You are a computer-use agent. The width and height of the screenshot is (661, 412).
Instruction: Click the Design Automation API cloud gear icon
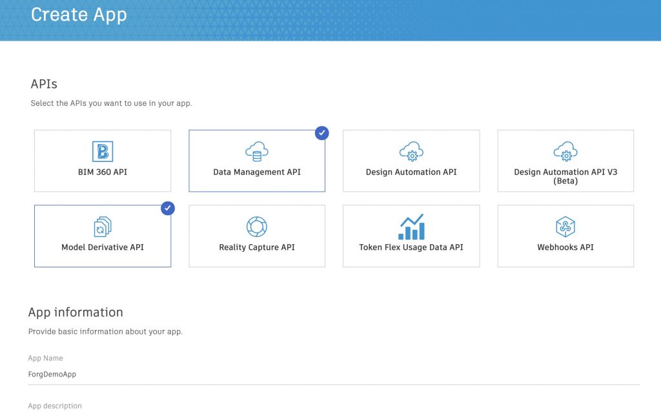coord(411,151)
